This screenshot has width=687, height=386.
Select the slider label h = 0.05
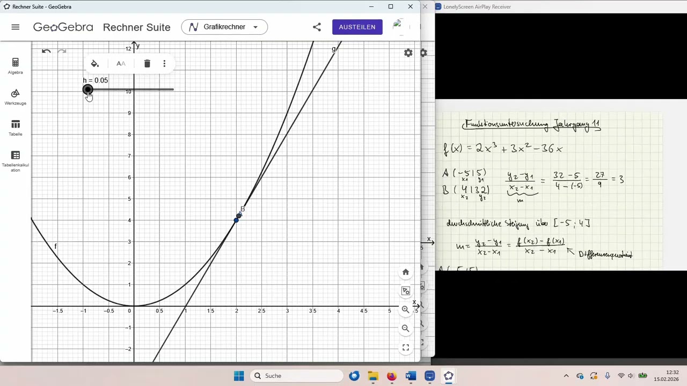point(96,80)
